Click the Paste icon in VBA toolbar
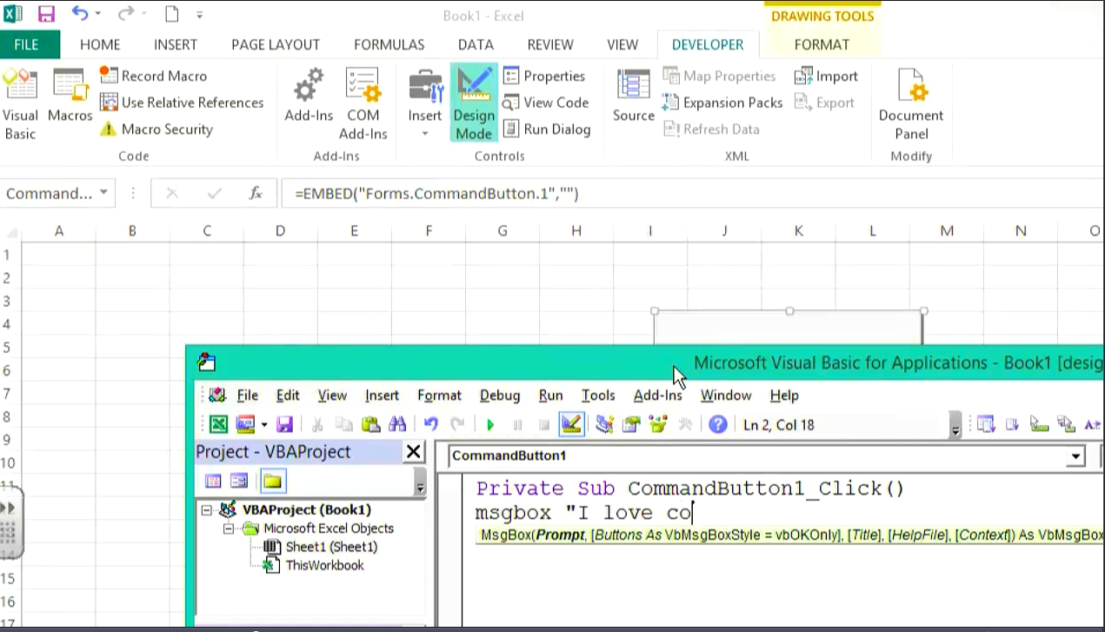1105x632 pixels. pyautogui.click(x=371, y=424)
